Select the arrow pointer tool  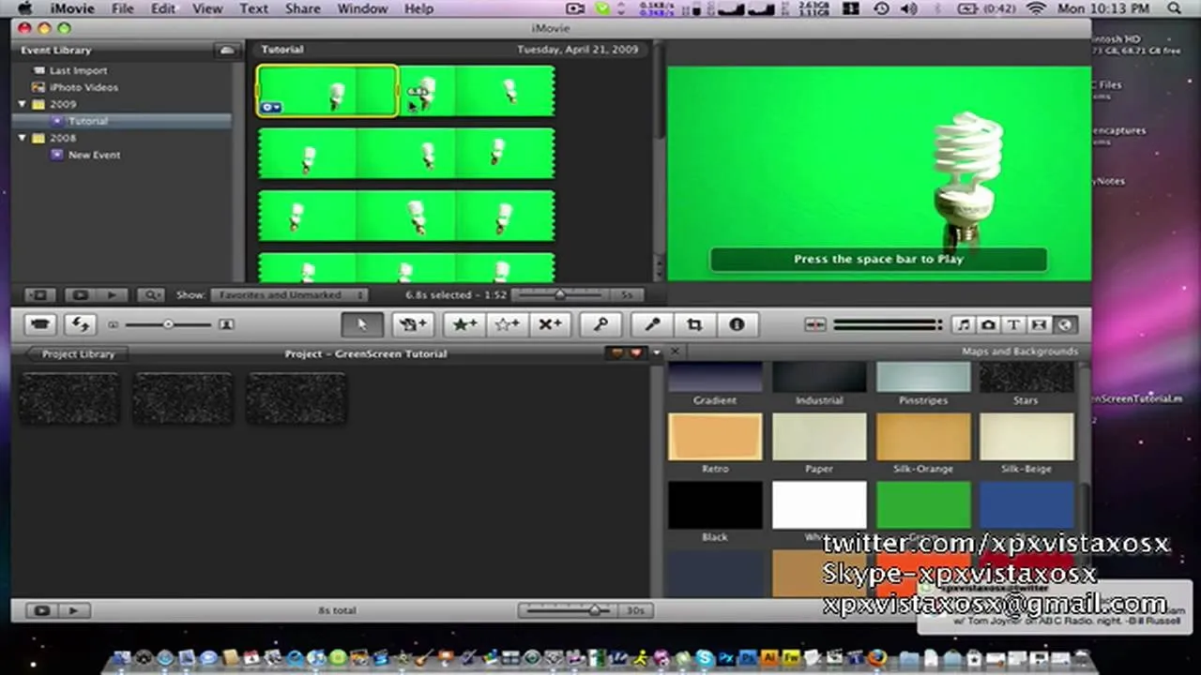(361, 324)
